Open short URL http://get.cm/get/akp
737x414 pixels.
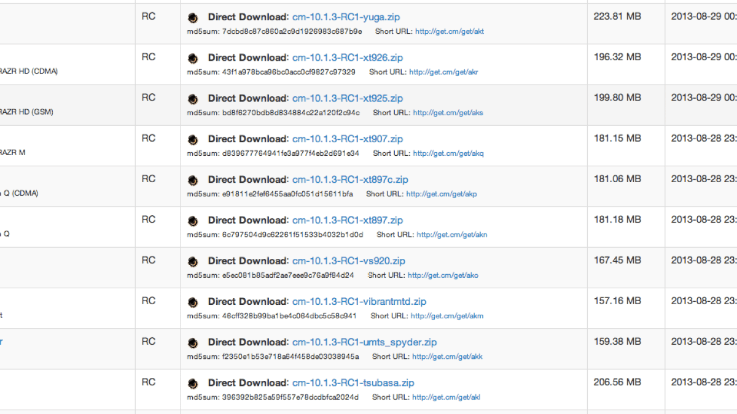442,194
